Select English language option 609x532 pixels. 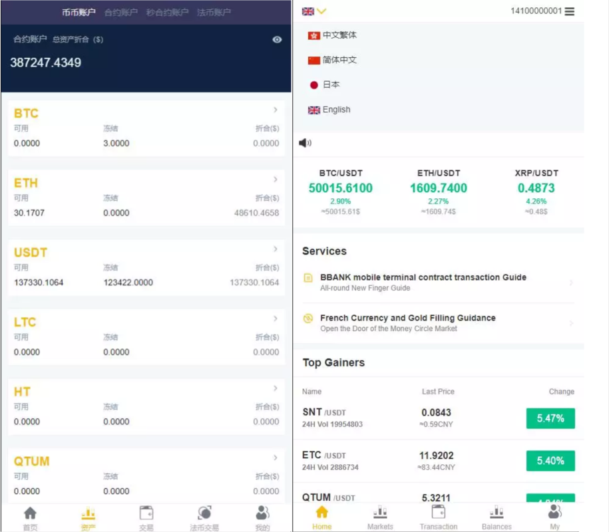tap(329, 110)
